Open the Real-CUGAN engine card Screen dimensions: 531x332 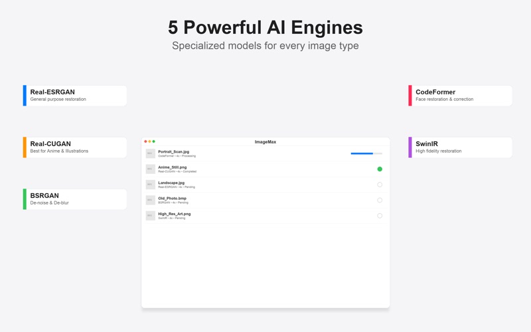click(75, 147)
